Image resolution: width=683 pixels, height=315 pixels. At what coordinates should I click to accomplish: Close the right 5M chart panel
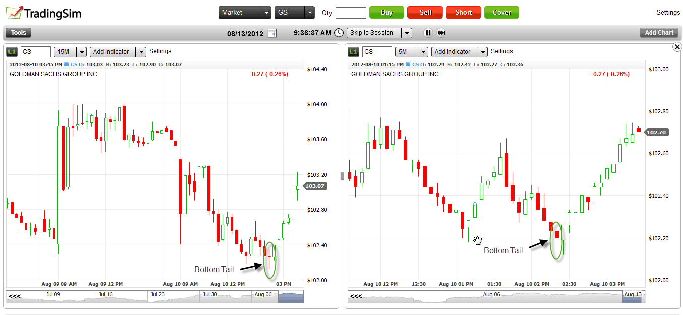[x=677, y=47]
